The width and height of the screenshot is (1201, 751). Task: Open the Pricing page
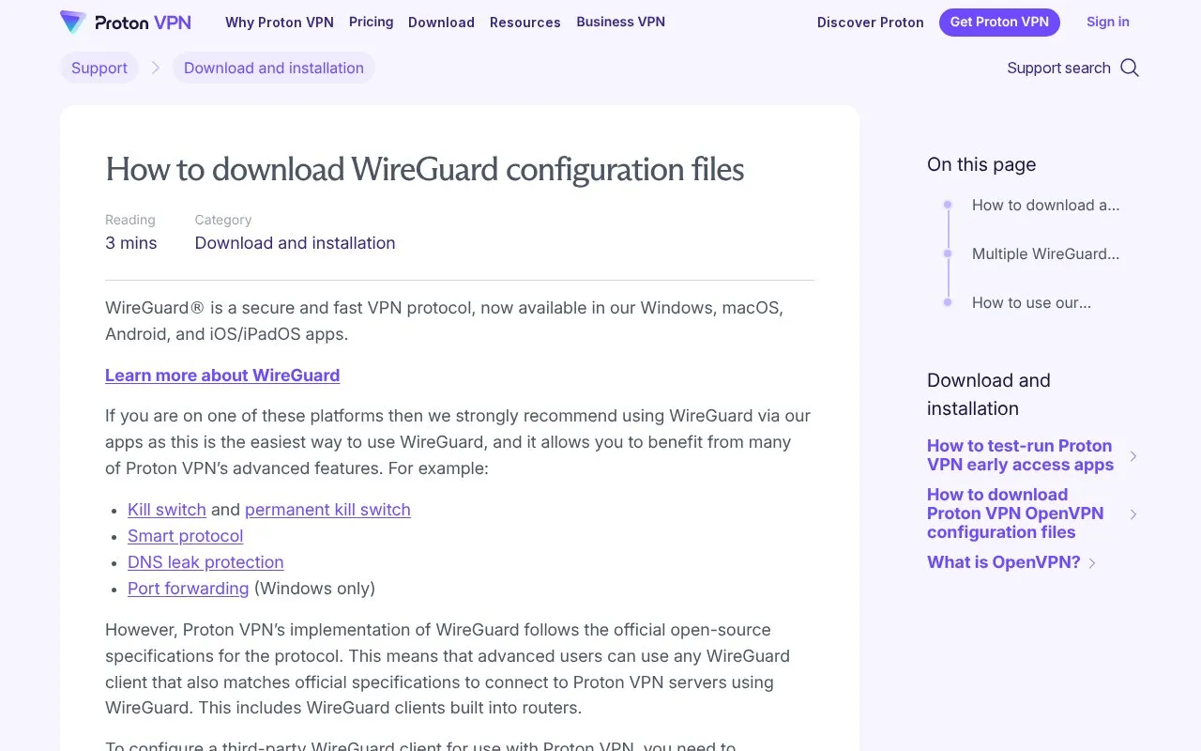coord(371,22)
